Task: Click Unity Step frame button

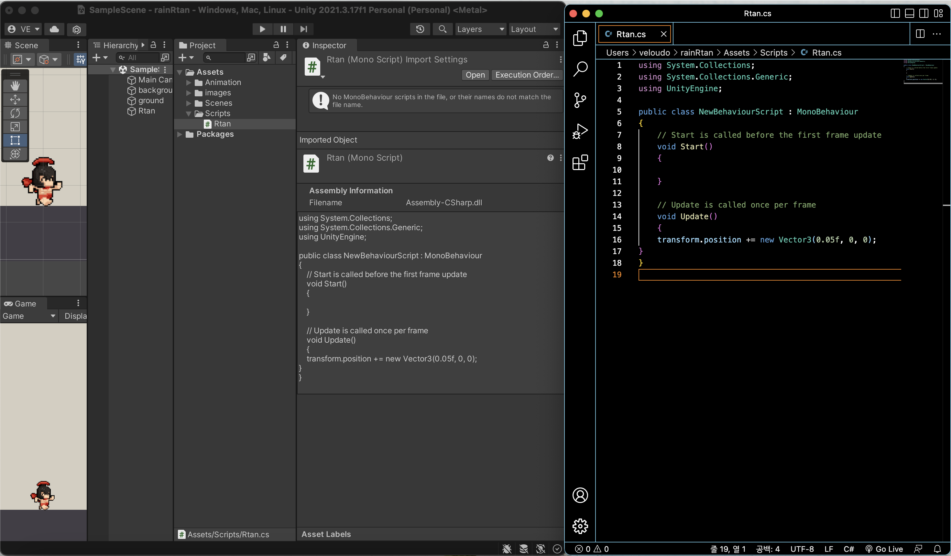Action: (x=303, y=29)
